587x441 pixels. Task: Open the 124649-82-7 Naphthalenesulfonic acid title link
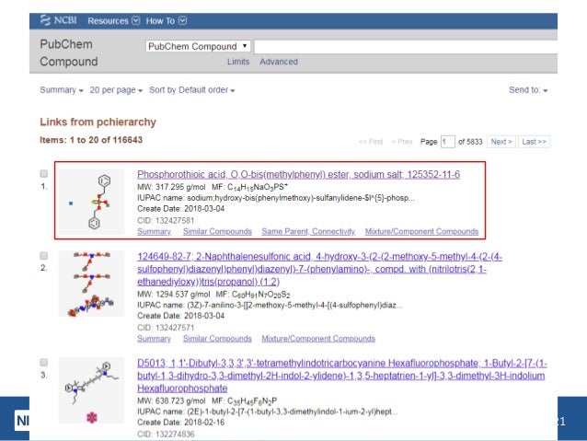(319, 269)
